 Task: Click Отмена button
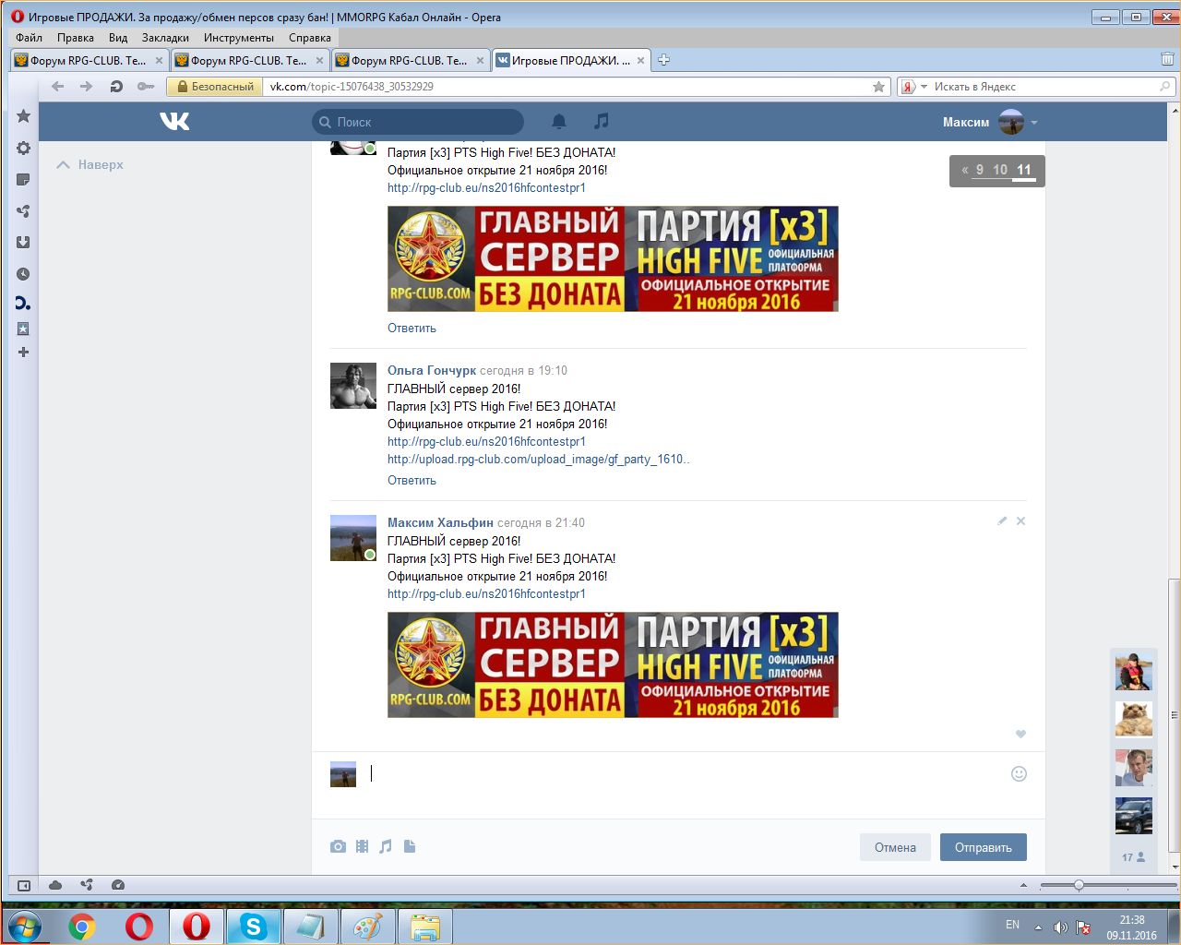coord(895,847)
